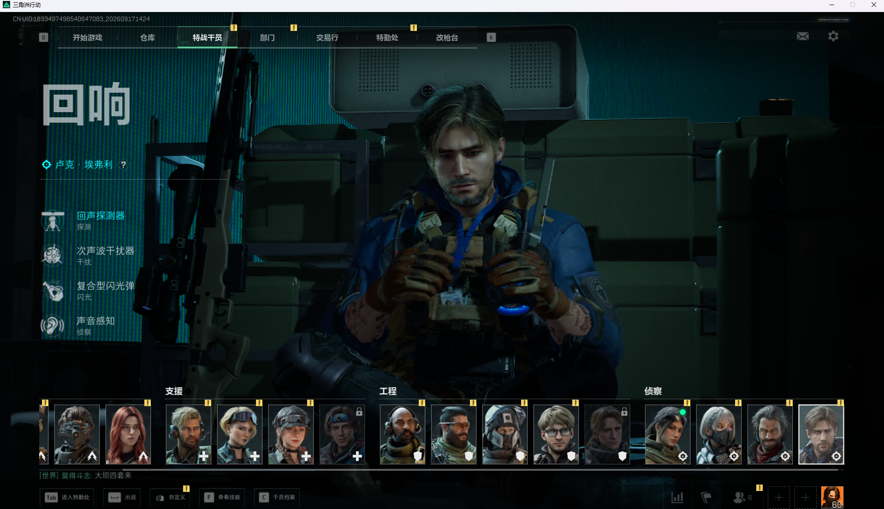Open the 自定义 customize button

pyautogui.click(x=170, y=497)
